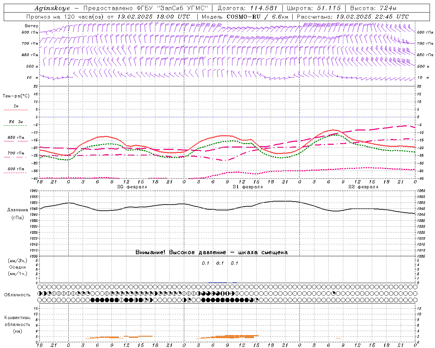Select the provider text ФГБУ "ЗапСиб УГМС"
Viewport: 435px width, 348px height.
click(x=173, y=8)
